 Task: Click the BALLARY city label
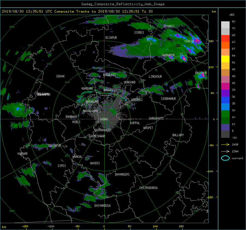(x=178, y=135)
